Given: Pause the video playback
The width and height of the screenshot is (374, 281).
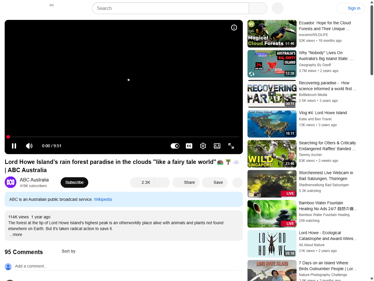Looking at the screenshot, I should coord(14,146).
